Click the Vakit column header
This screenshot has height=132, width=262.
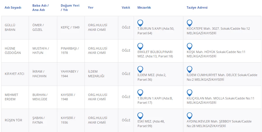126,8
